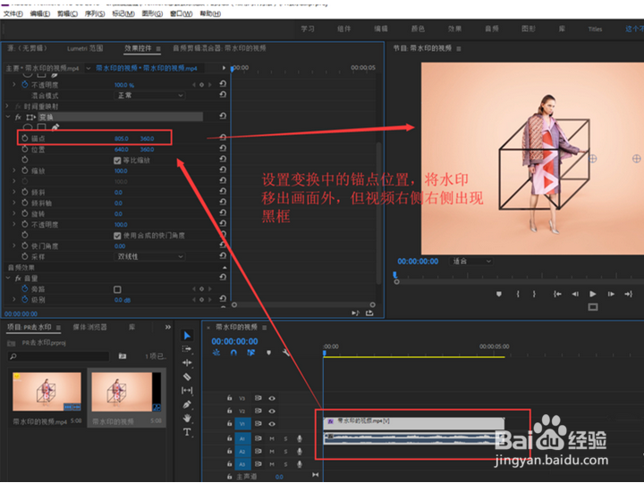Viewport: 644px width, 483px height.
Task: Click Go to Out point button
Action: point(629,294)
